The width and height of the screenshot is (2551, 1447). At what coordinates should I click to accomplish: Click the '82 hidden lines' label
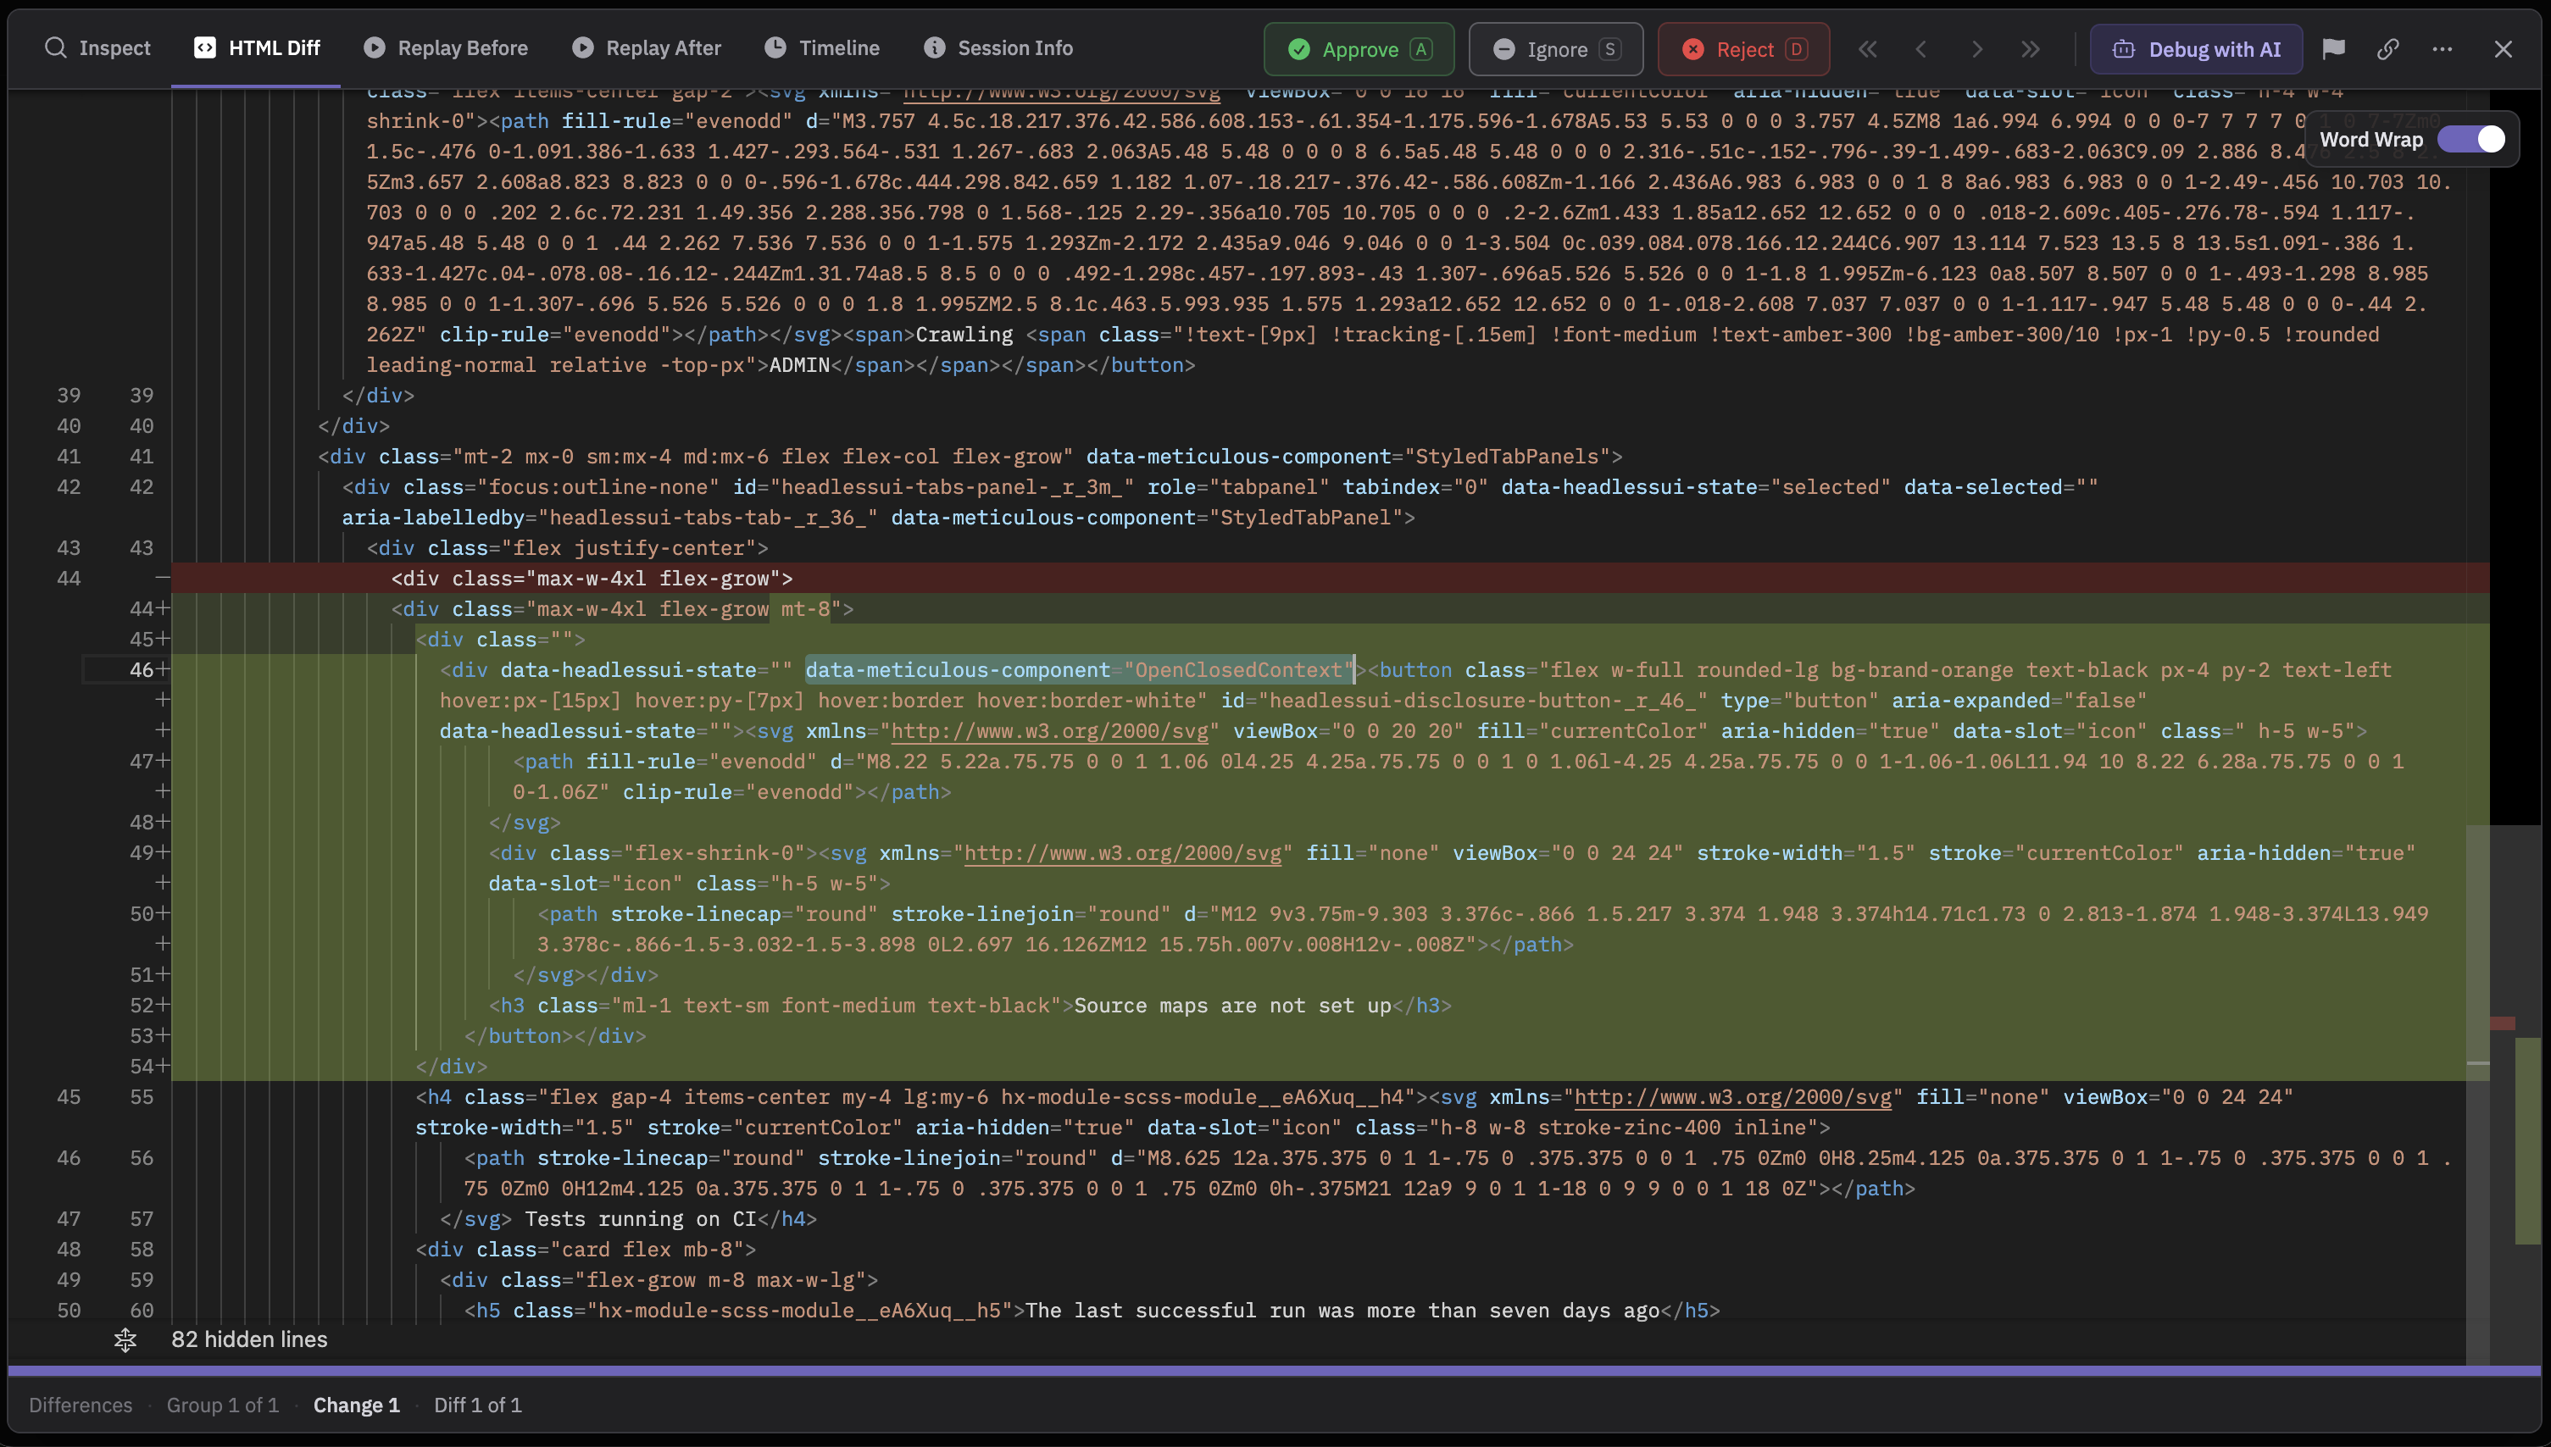pos(249,1339)
